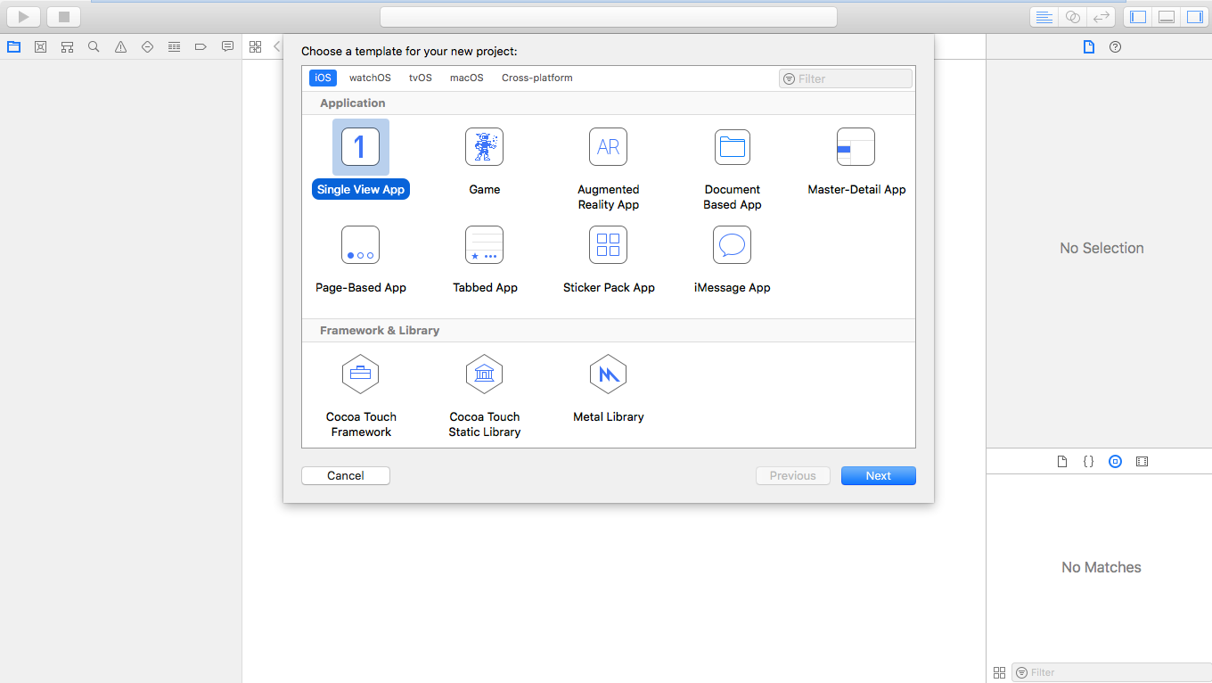
Task: Click the toolbar activity status field
Action: [x=609, y=17]
